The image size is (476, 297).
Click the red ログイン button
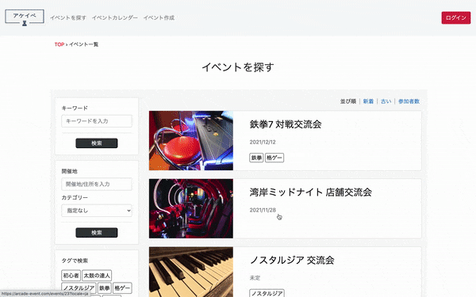[x=456, y=18]
